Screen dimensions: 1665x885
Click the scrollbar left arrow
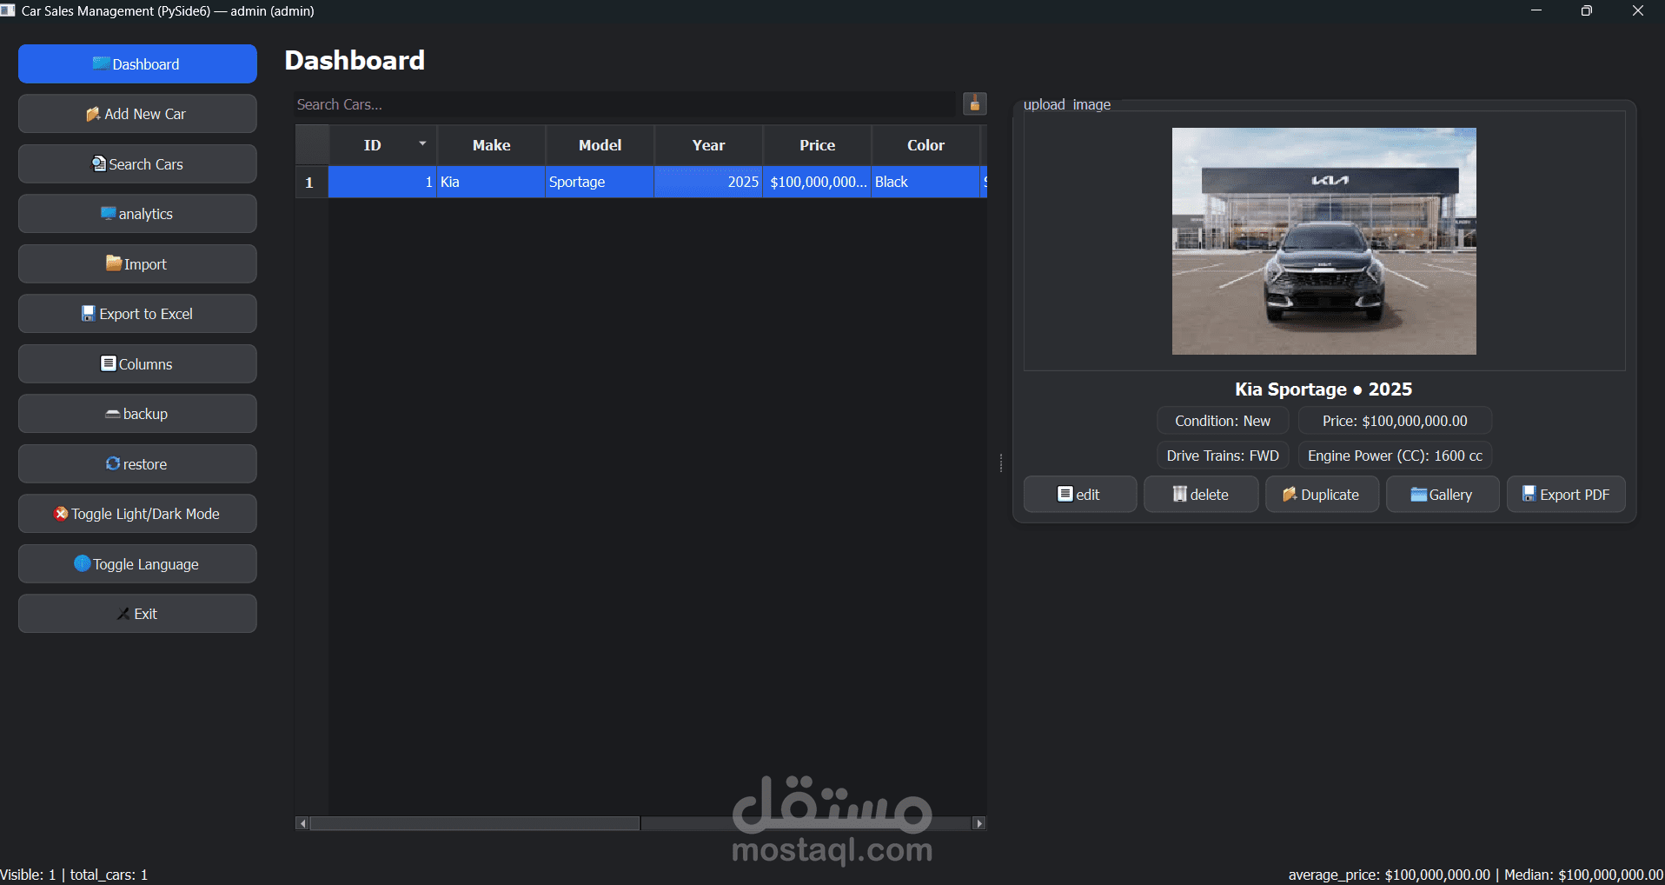(x=302, y=823)
